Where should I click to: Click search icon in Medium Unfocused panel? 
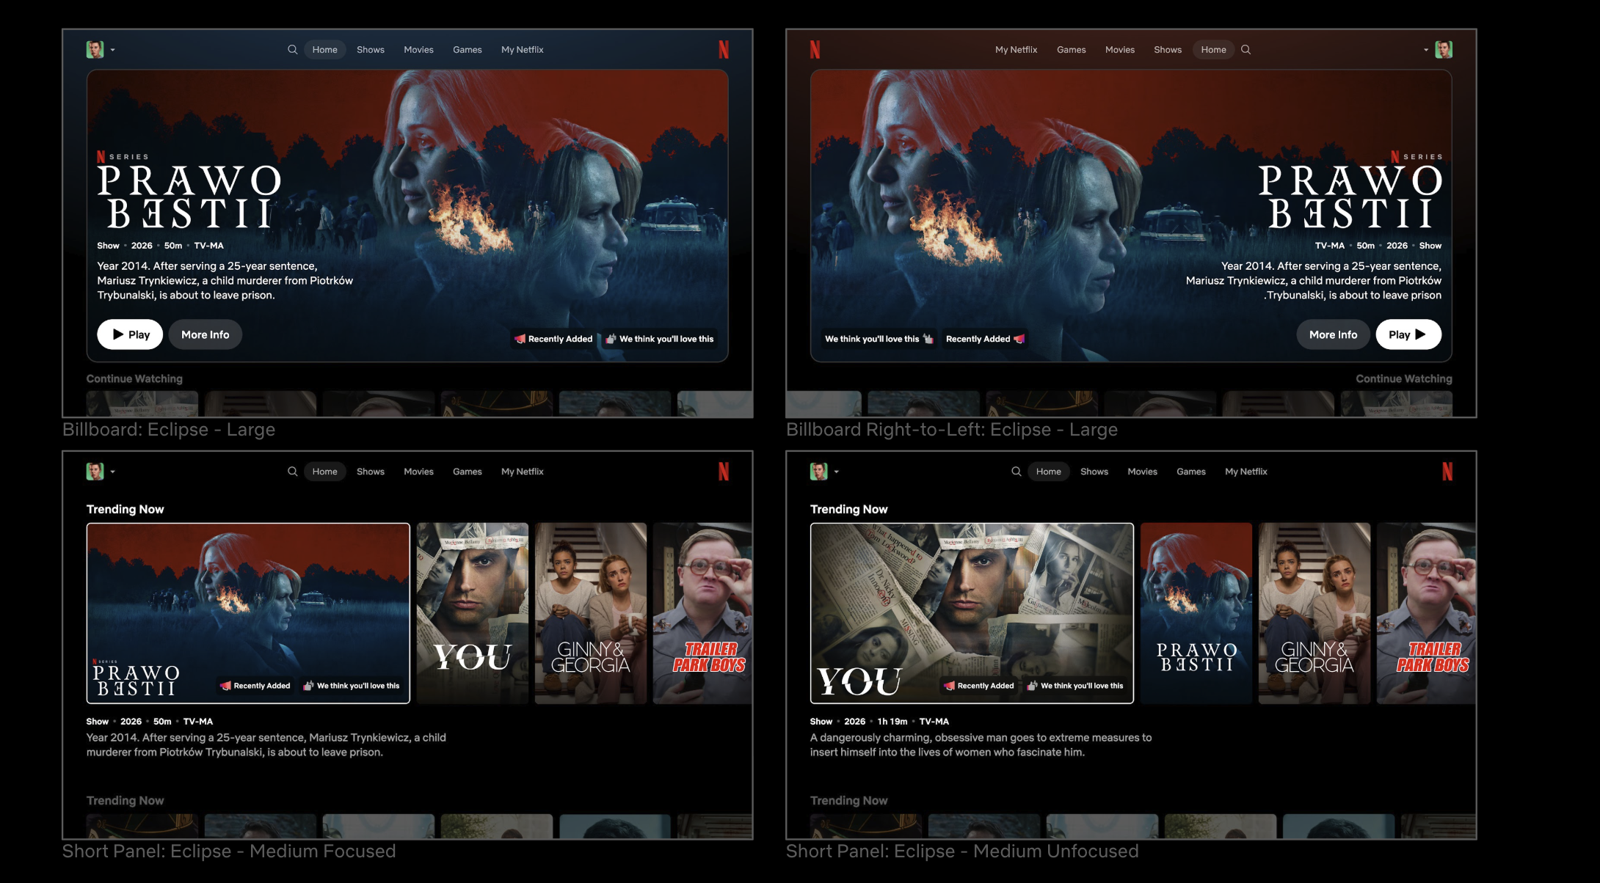coord(1016,472)
